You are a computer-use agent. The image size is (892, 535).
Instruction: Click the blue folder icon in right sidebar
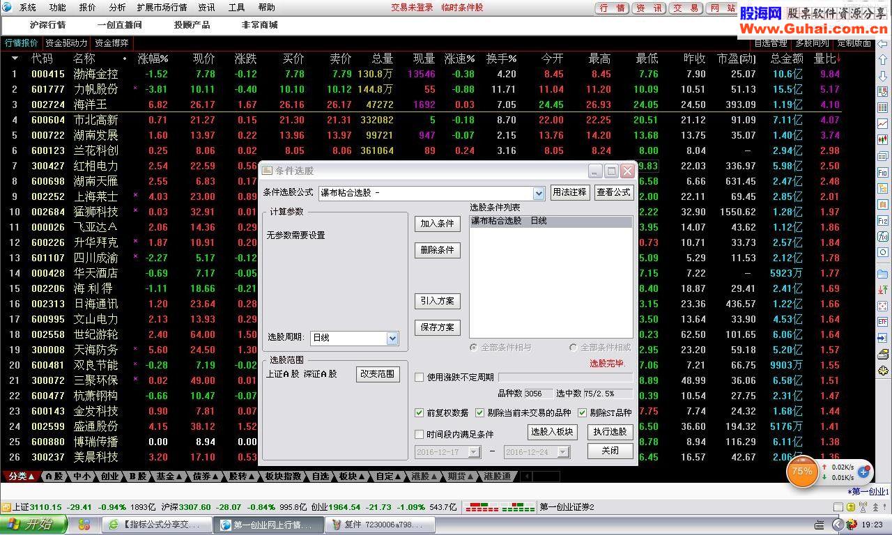point(882,273)
